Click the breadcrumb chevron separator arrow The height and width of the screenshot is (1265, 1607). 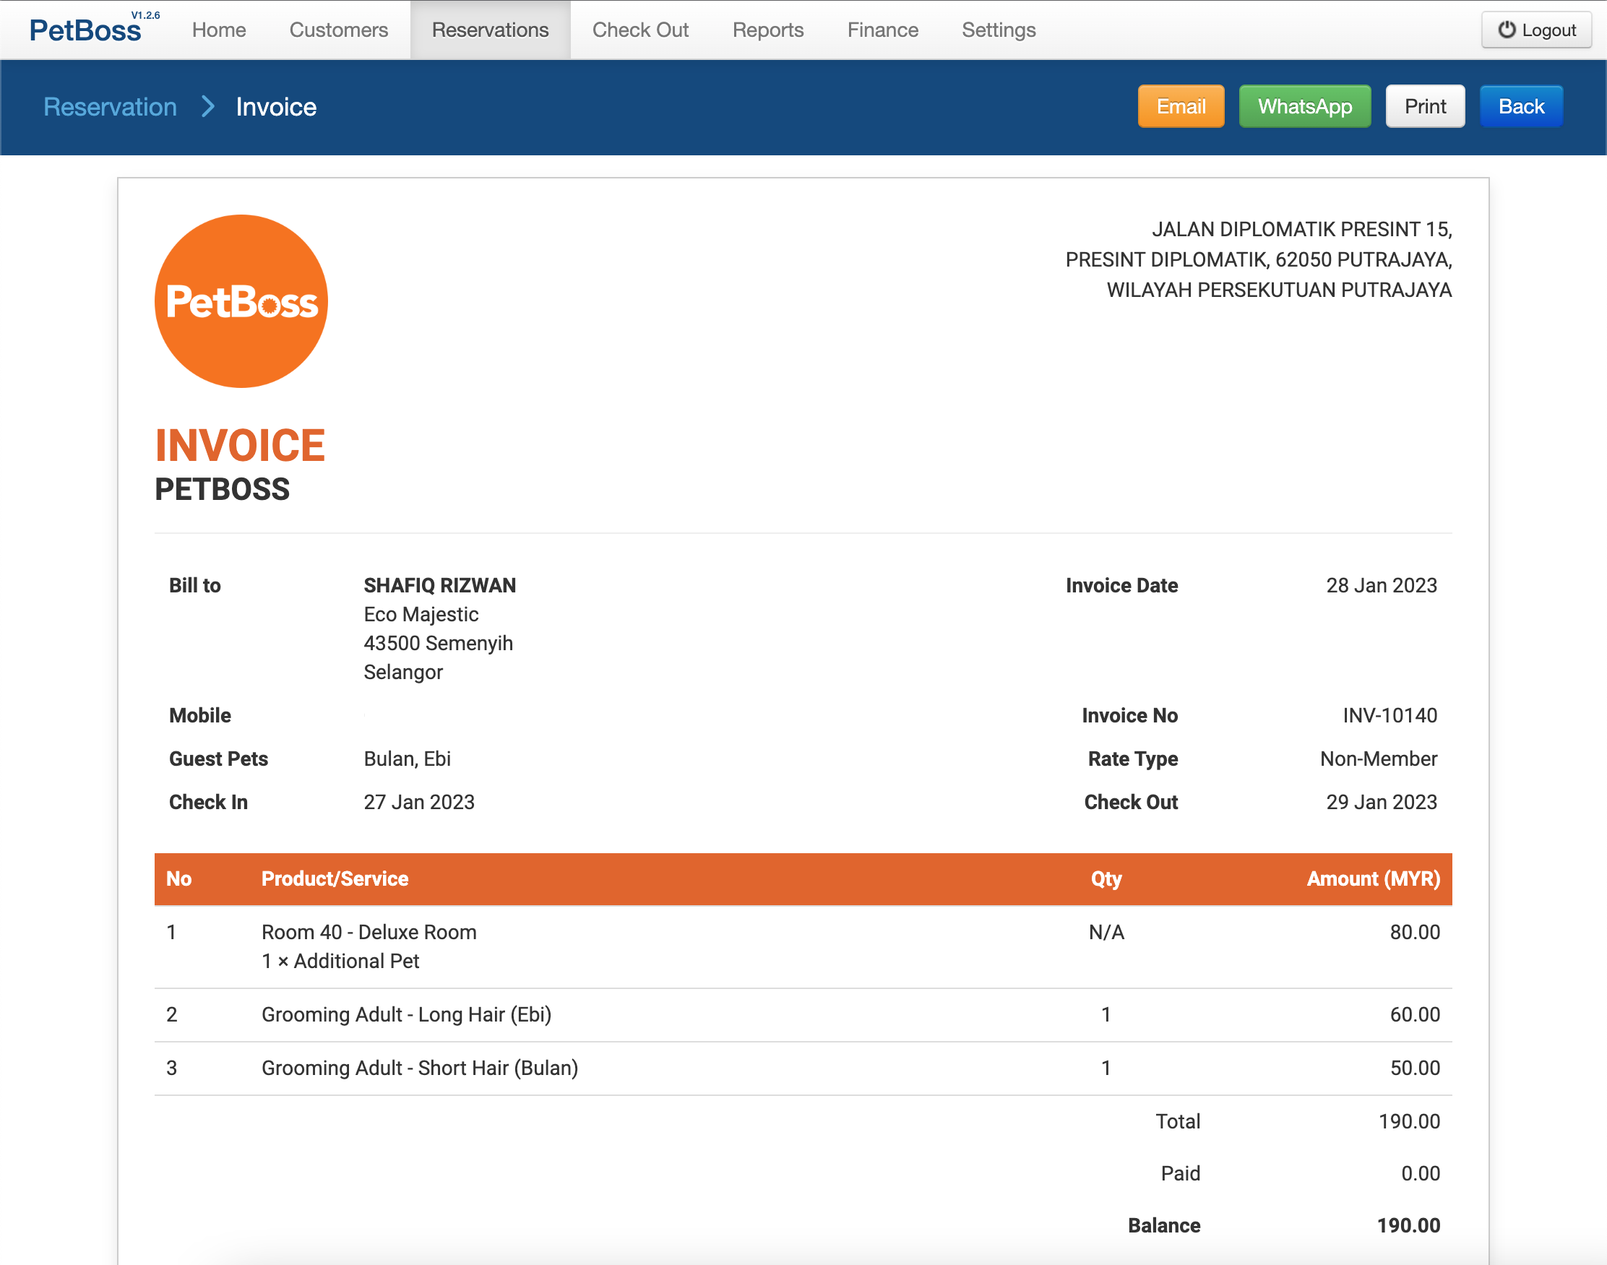[x=208, y=107]
